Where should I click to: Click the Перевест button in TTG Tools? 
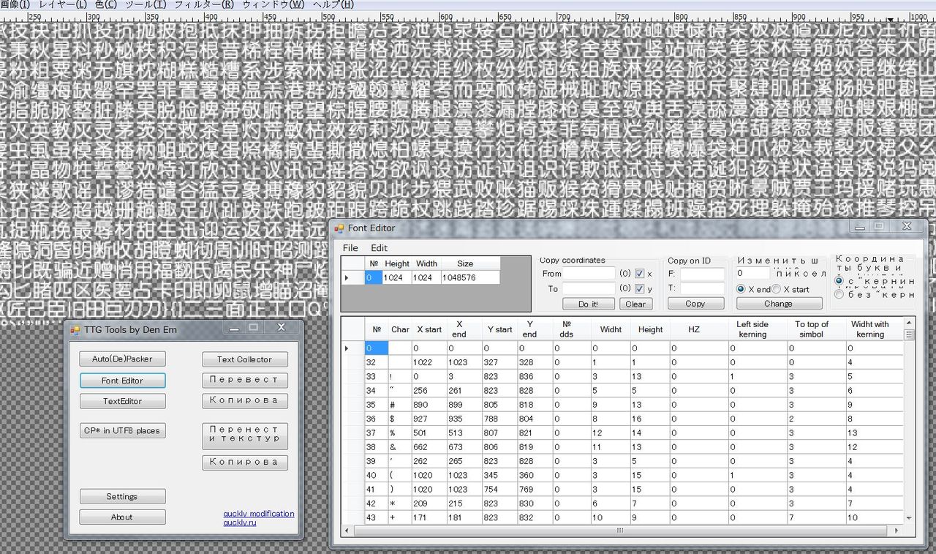[244, 380]
